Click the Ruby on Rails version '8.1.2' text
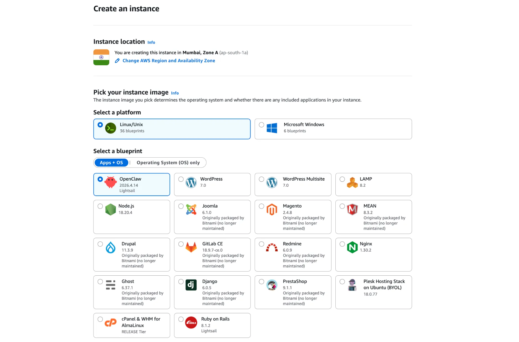 tap(206, 325)
